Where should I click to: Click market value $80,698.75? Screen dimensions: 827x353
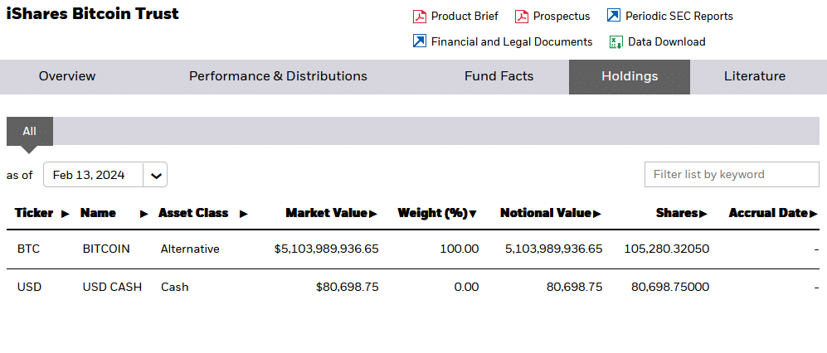[x=347, y=288]
